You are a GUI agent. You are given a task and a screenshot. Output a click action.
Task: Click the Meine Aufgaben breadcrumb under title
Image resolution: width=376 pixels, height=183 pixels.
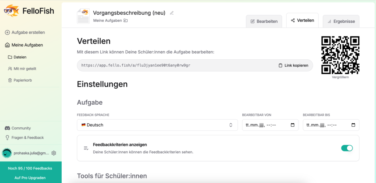[x=108, y=20]
